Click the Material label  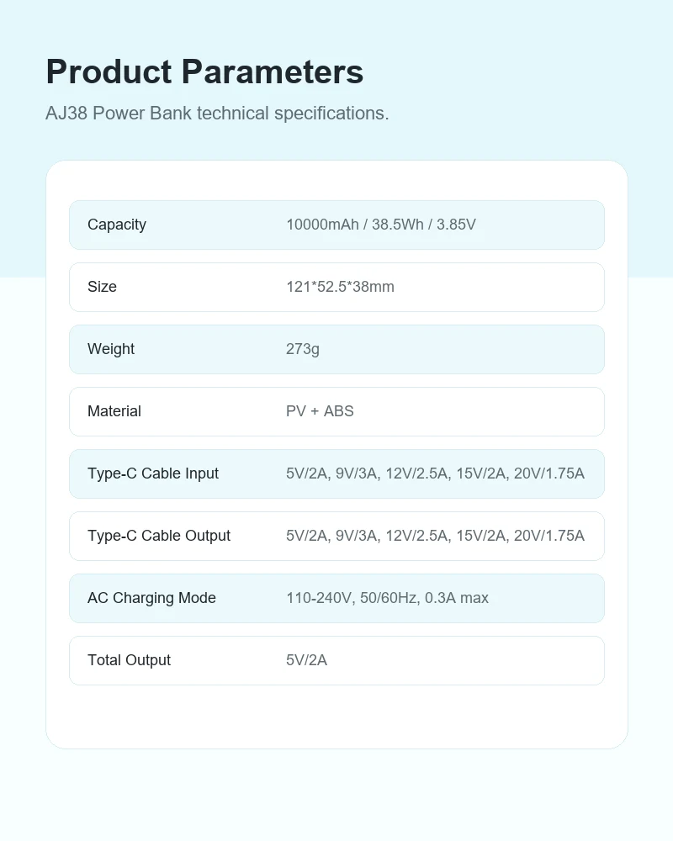[x=114, y=411]
